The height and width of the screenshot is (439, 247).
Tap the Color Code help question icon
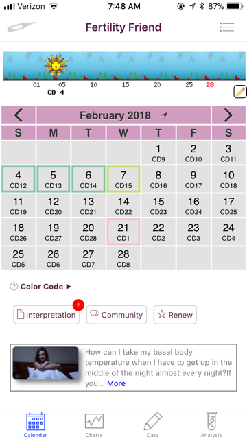click(x=14, y=287)
